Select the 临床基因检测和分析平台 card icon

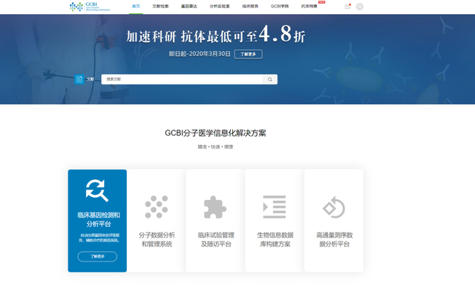pyautogui.click(x=97, y=190)
